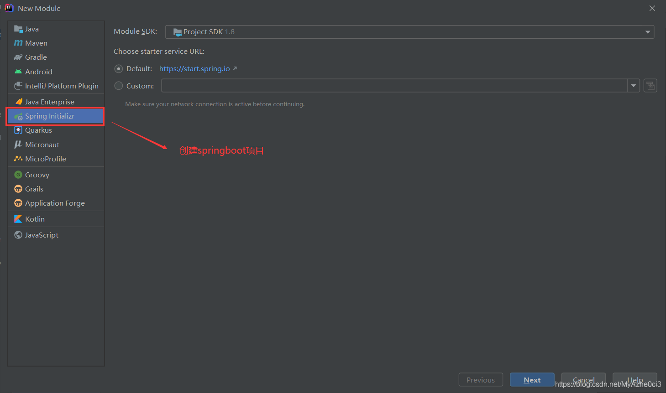Select the Grails entry
Screen dimensions: 666x393
tap(56, 189)
